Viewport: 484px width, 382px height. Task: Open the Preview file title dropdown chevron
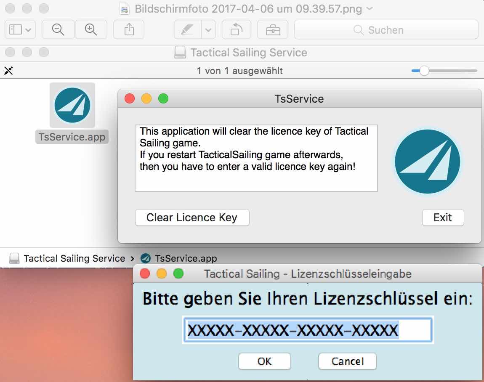point(370,9)
